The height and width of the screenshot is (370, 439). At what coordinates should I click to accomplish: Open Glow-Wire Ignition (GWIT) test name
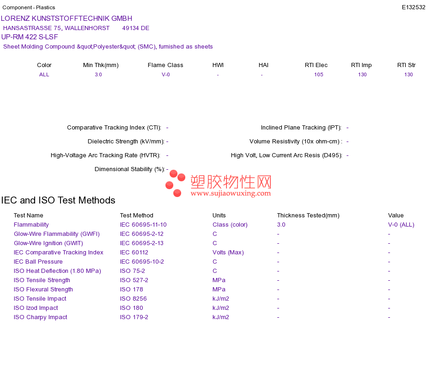click(x=49, y=243)
